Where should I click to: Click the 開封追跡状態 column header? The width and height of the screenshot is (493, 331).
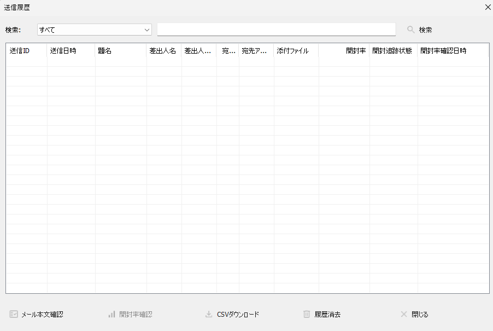coord(394,51)
